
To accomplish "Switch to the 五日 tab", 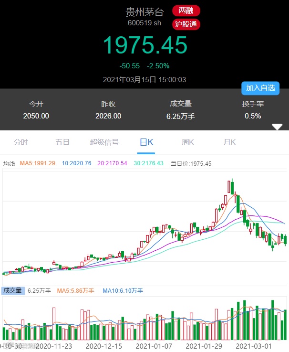I will tap(62, 142).
